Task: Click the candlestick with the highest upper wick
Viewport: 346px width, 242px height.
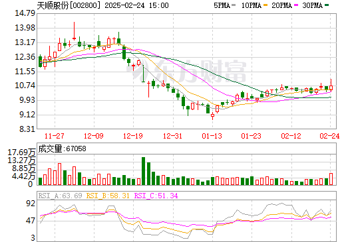Action: click(x=74, y=31)
